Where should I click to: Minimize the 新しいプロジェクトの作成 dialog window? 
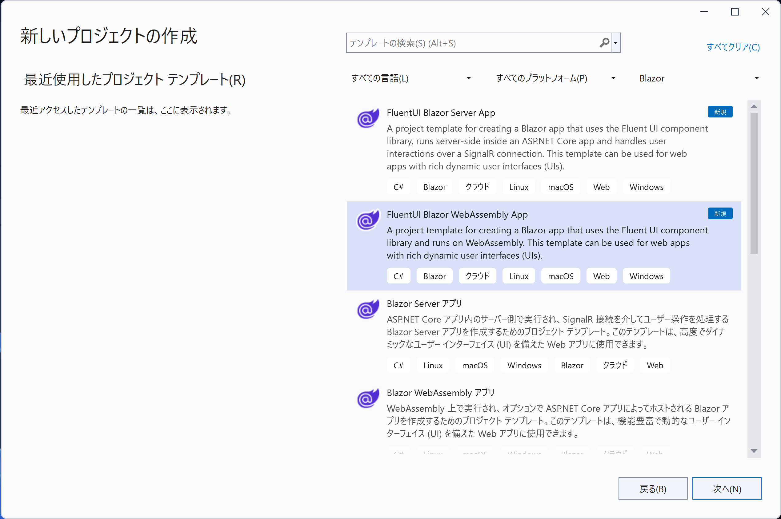pos(704,12)
